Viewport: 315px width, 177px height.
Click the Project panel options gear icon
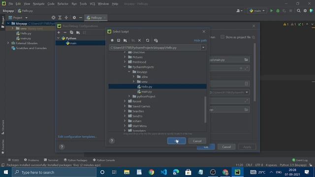click(74, 18)
